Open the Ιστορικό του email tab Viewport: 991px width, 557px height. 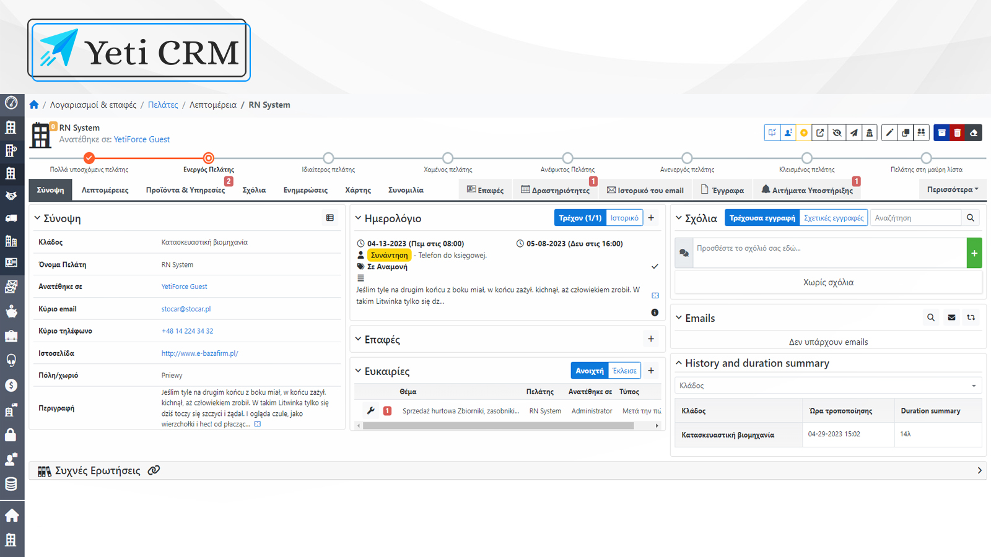(645, 190)
